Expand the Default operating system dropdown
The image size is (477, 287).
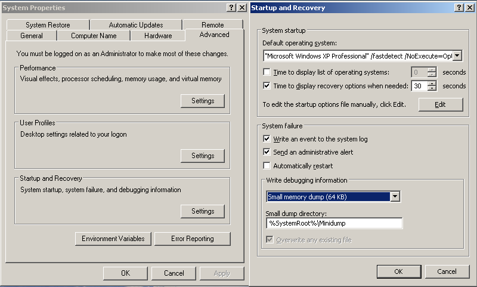[x=457, y=55]
